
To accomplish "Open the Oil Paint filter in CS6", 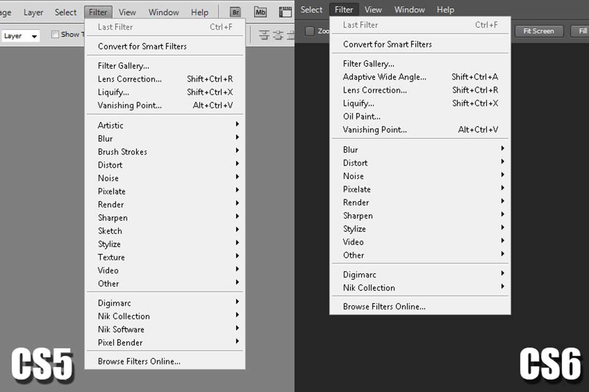I will click(x=421, y=117).
